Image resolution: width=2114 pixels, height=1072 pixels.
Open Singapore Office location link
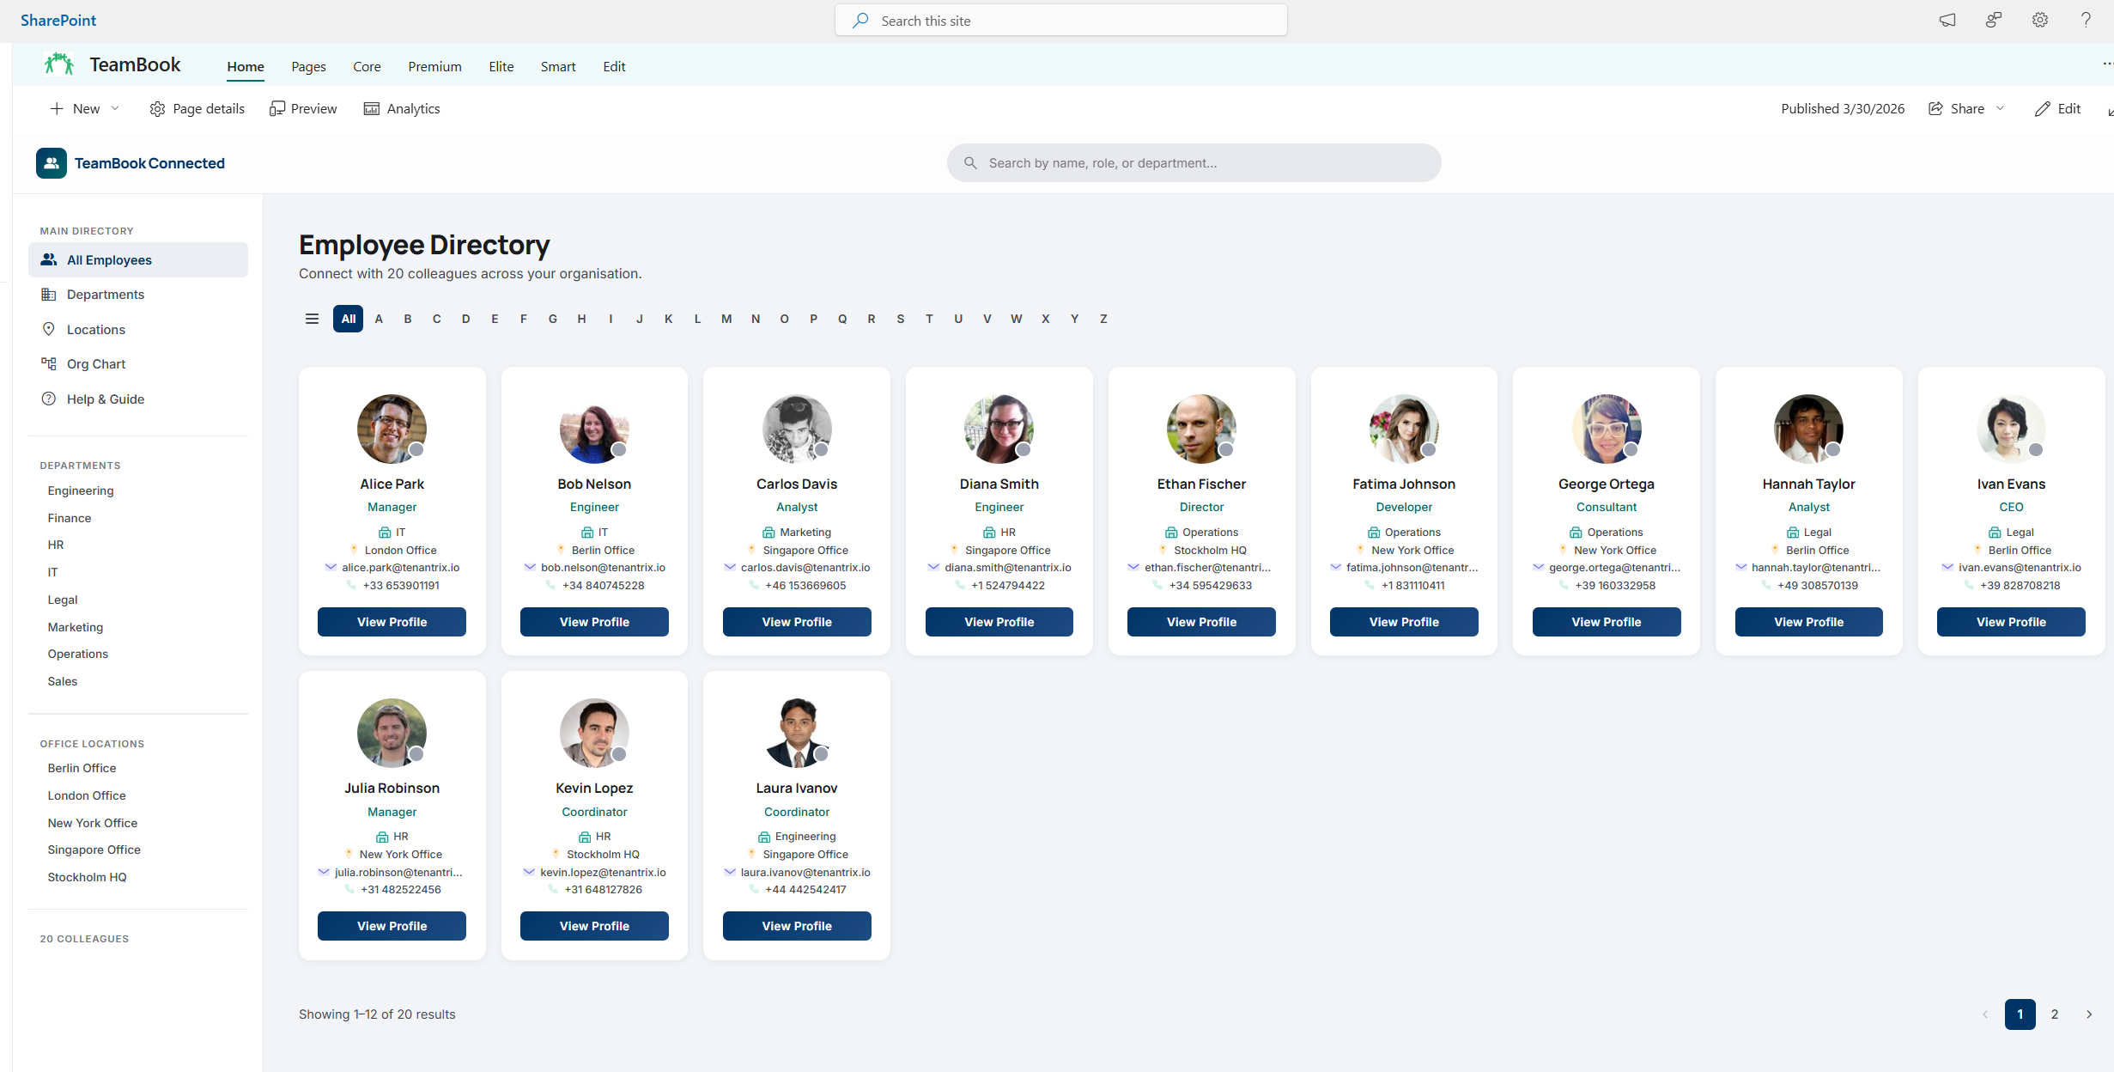[x=94, y=850]
